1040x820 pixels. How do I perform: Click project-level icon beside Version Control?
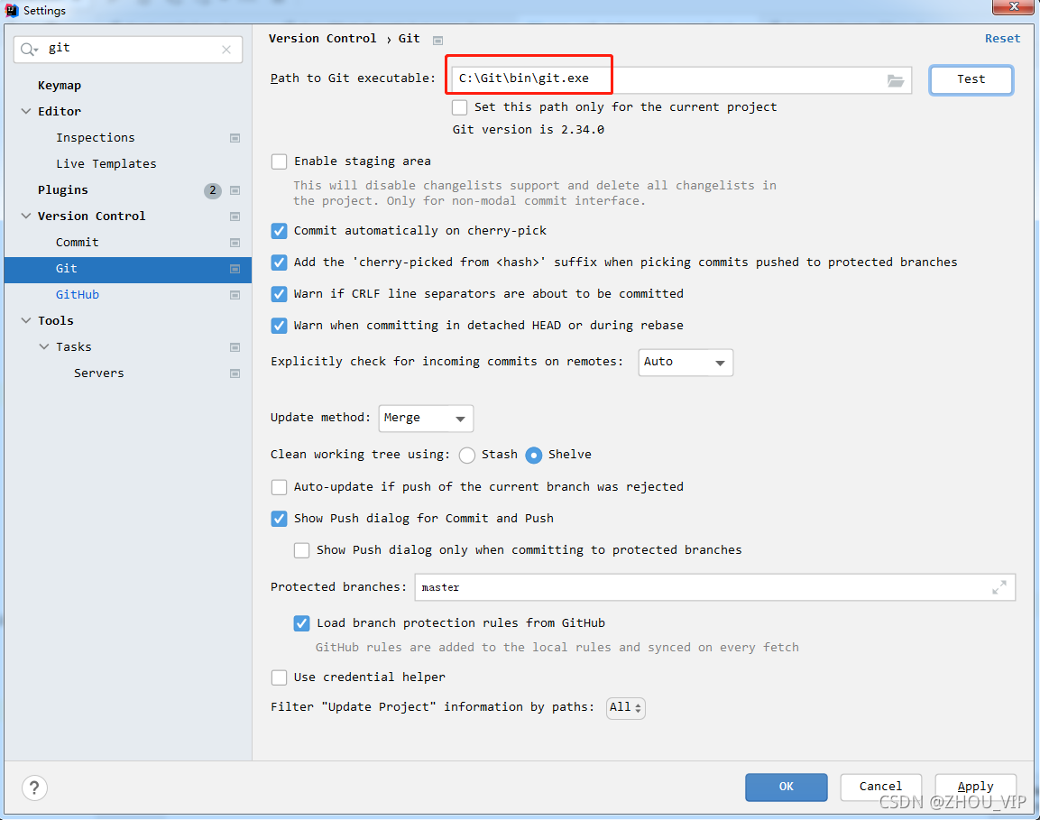click(x=235, y=217)
